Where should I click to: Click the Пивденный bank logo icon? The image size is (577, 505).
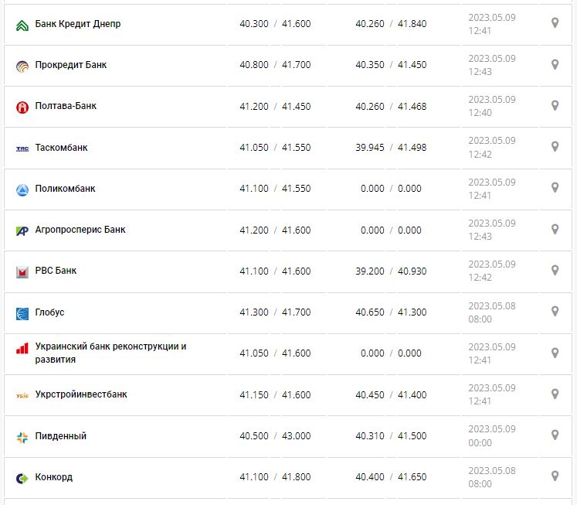point(22,437)
